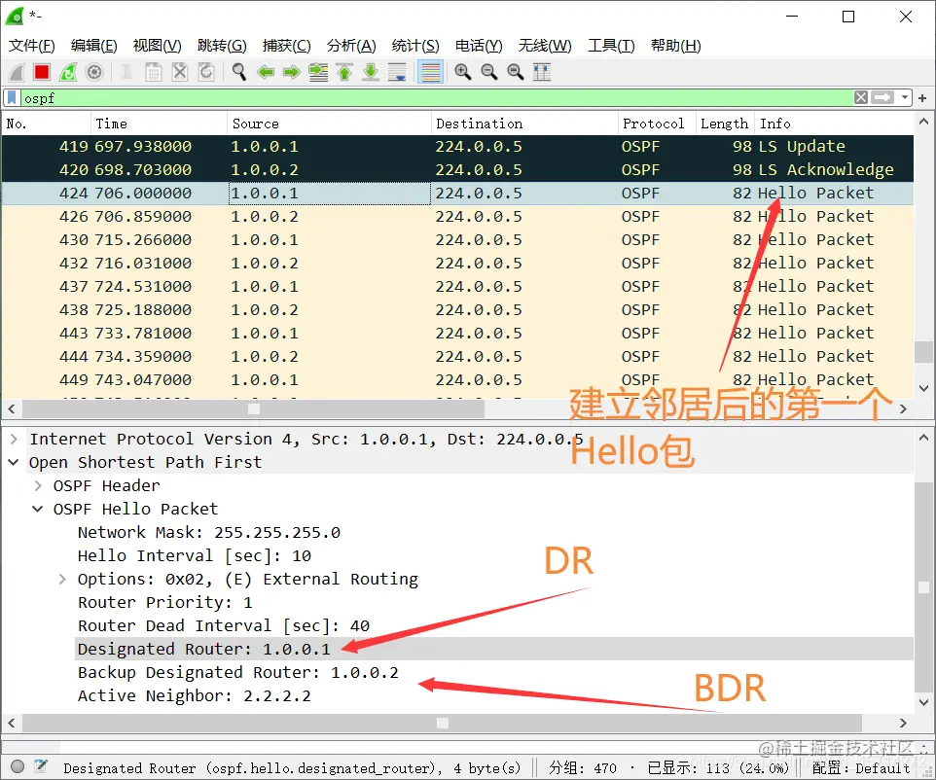
Task: Sort packets by the No. column header
Action: tap(47, 124)
